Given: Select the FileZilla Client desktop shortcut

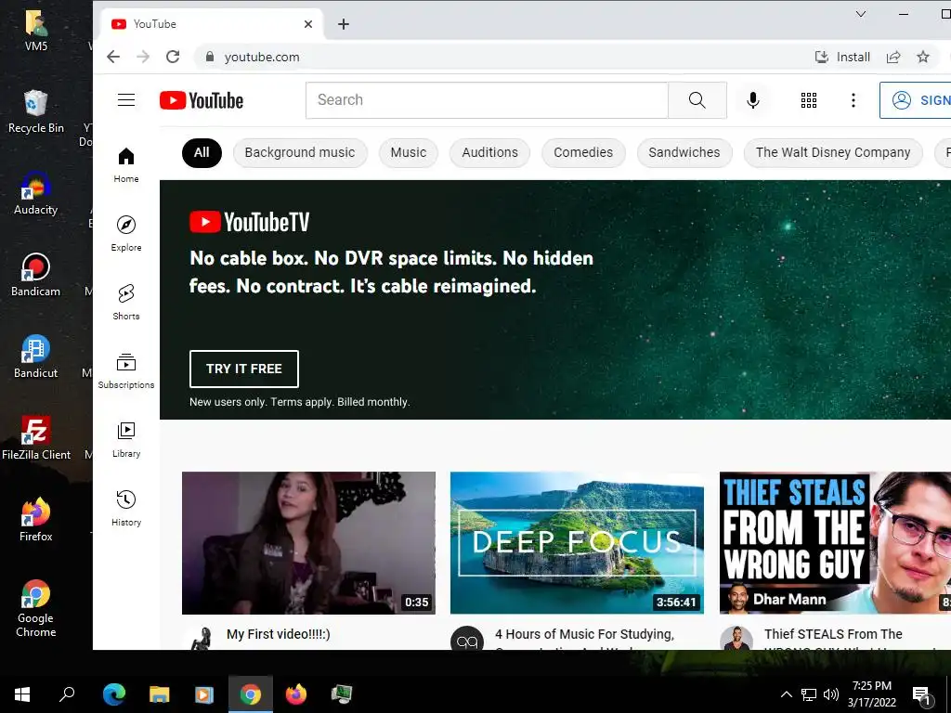Looking at the screenshot, I should [36, 438].
